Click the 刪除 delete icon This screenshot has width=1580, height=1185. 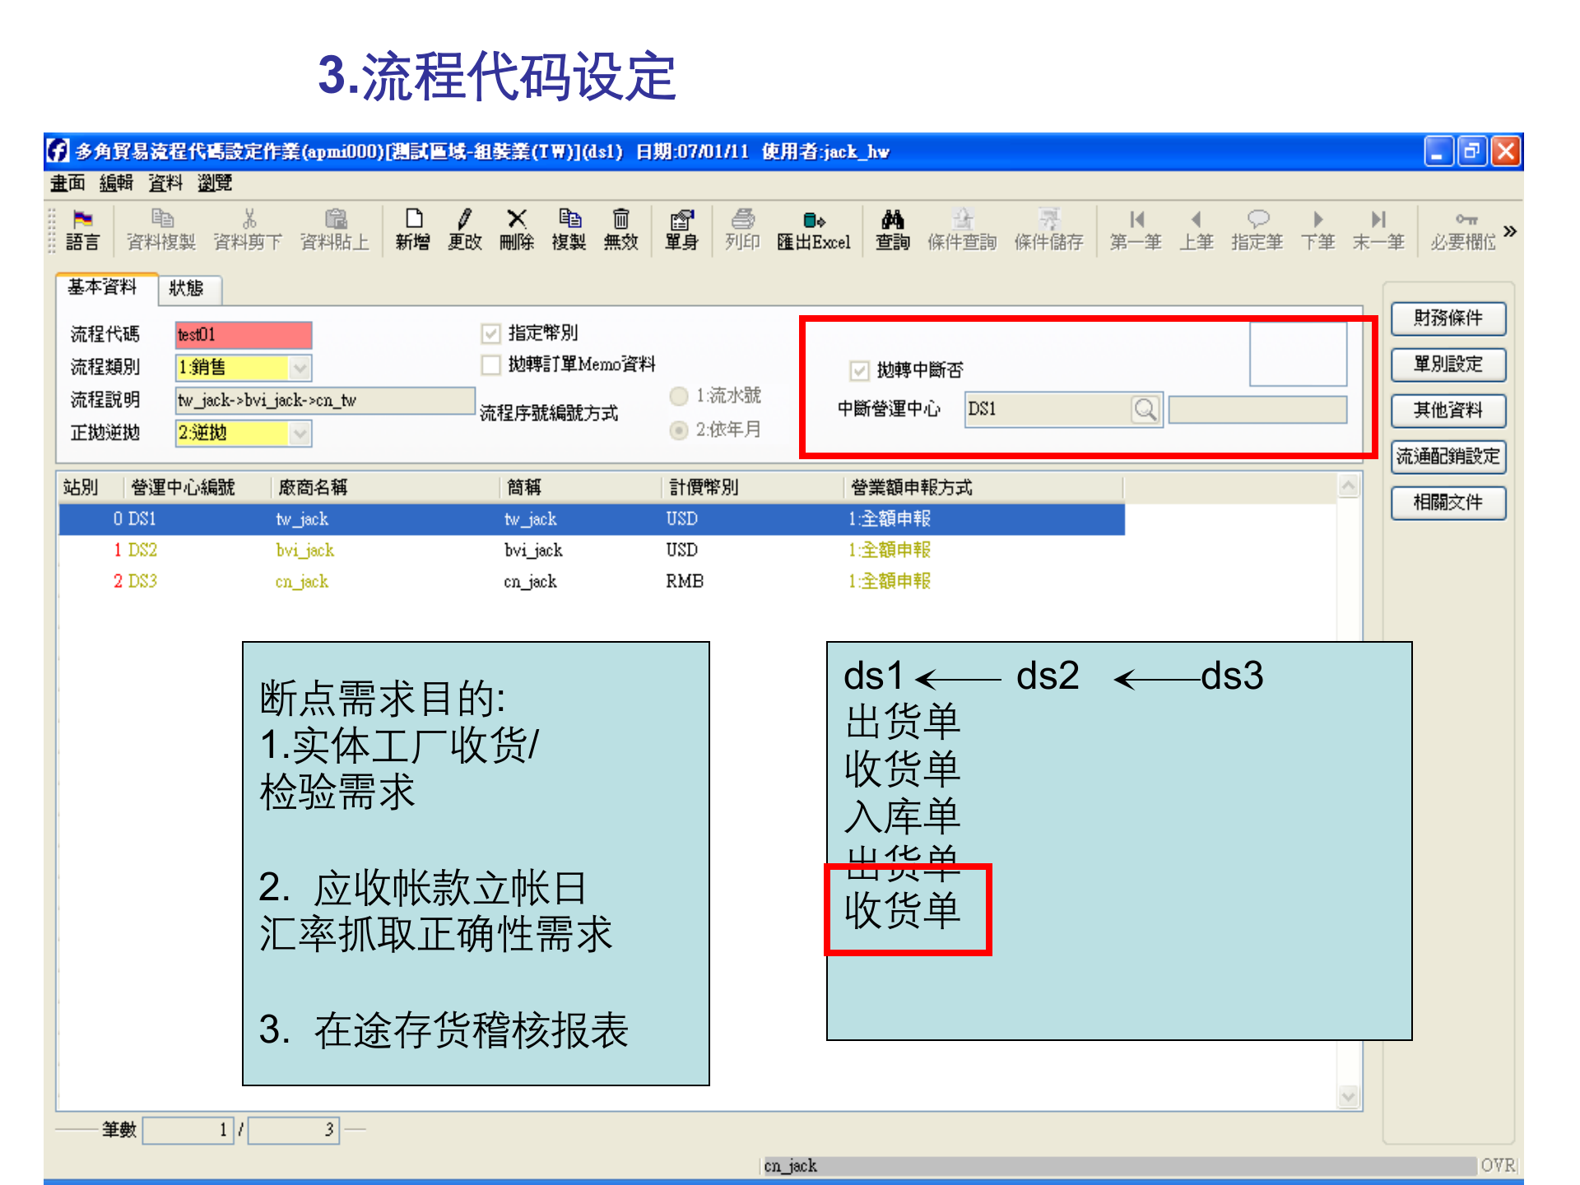pos(516,230)
